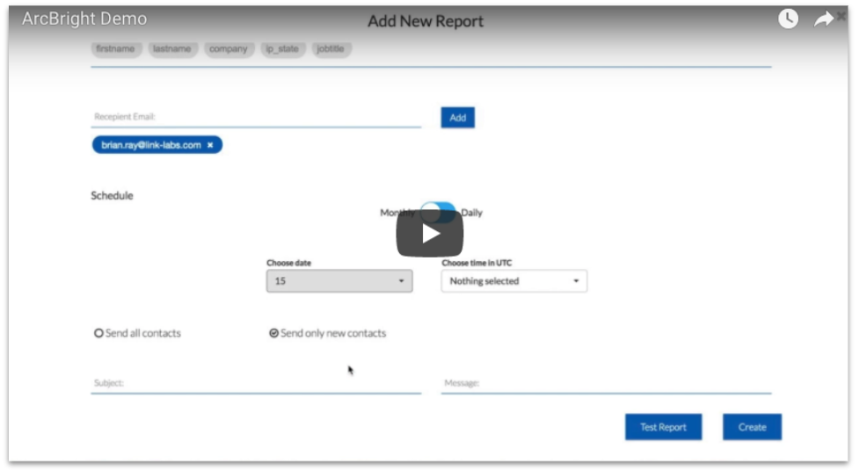The width and height of the screenshot is (859, 472).
Task: Open the ArcBright Demo video title link
Action: pyautogui.click(x=84, y=19)
